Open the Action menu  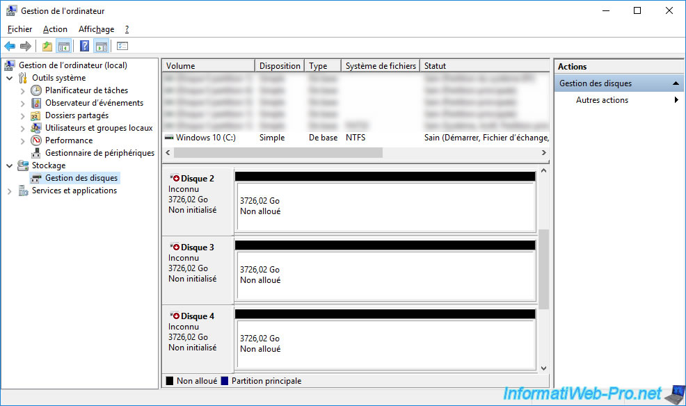pyautogui.click(x=55, y=29)
